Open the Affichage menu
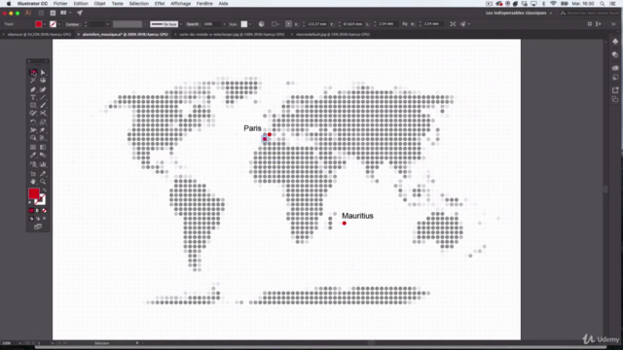This screenshot has width=623, height=350. tap(180, 4)
